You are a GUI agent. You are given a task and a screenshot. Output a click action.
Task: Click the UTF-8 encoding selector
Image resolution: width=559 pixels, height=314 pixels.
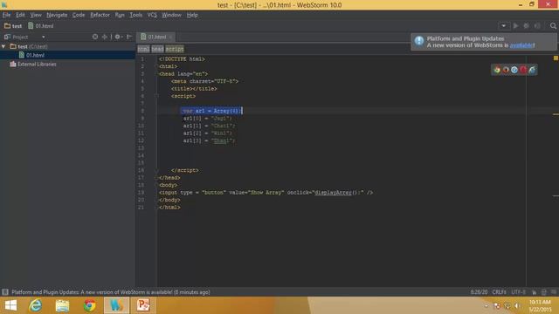coord(519,292)
